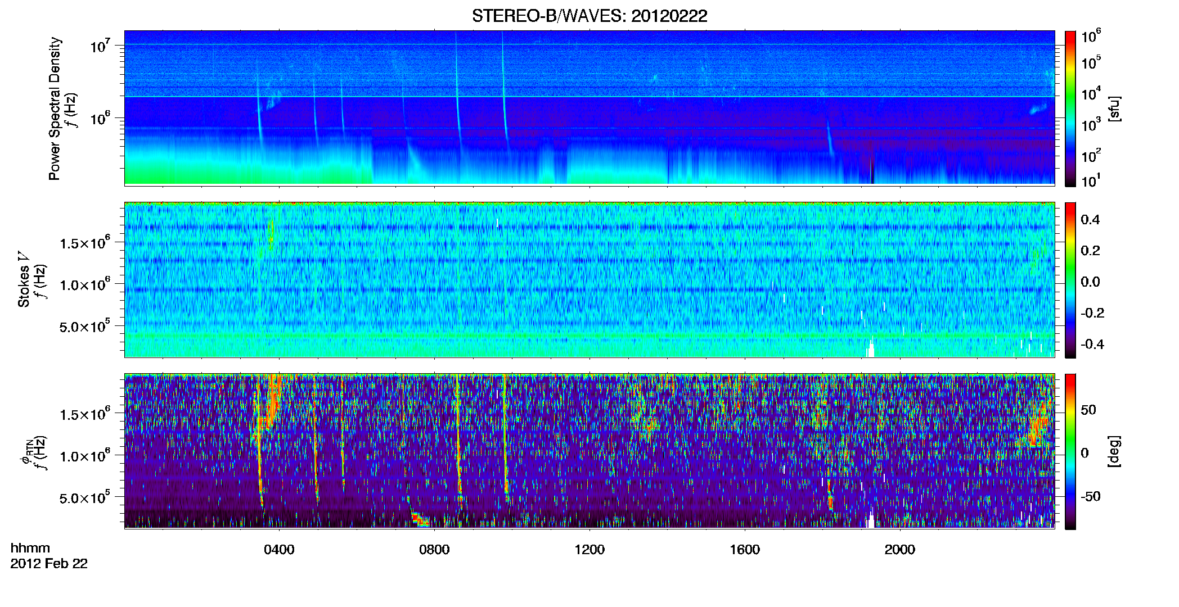Click the Stokes V axis label
This screenshot has width=1179, height=607.
pos(24,279)
